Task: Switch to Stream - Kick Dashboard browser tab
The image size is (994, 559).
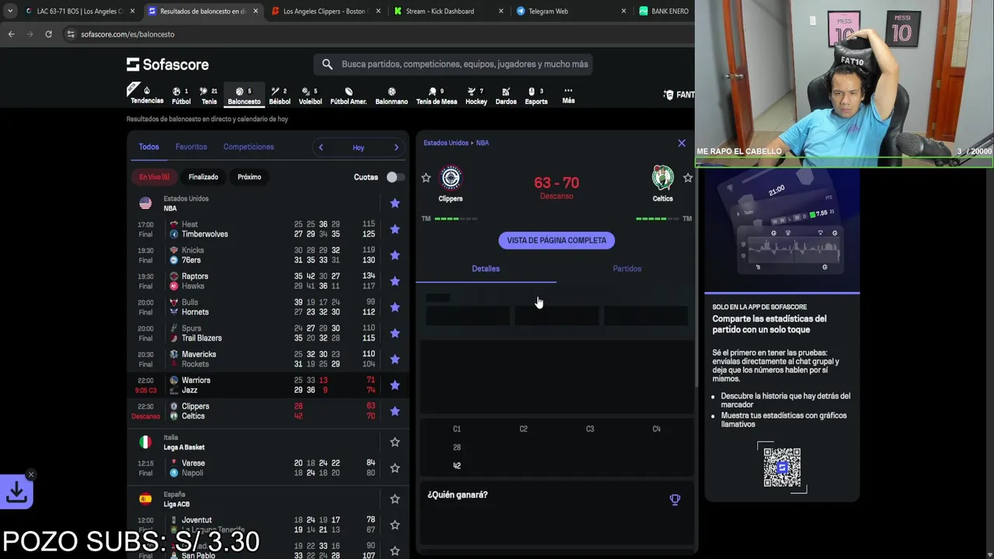Action: coord(448,11)
